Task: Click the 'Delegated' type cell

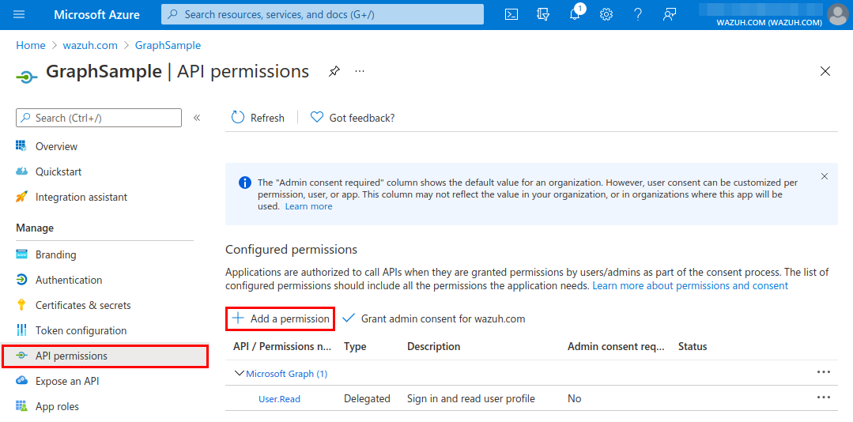Action: (367, 398)
